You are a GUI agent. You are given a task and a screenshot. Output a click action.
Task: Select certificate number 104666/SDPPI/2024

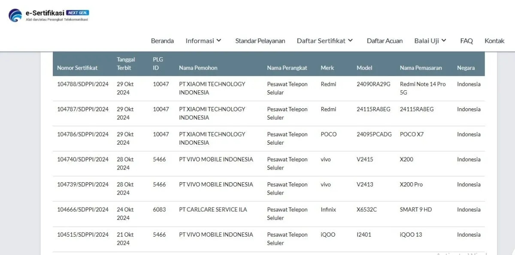[x=83, y=210]
